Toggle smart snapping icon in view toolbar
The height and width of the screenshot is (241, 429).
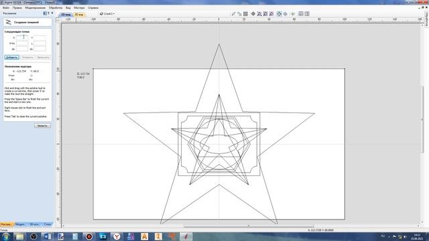click(x=239, y=13)
